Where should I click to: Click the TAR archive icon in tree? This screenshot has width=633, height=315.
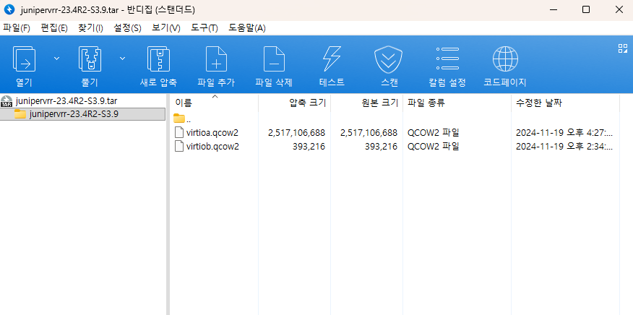pos(7,101)
